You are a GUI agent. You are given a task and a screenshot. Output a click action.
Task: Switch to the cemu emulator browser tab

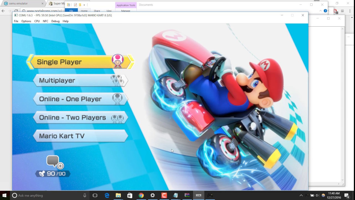[x=23, y=4]
